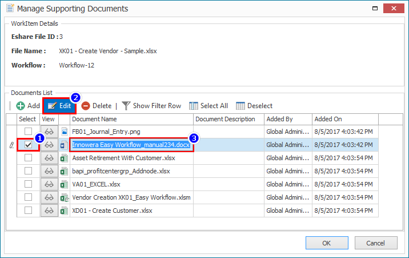Show Filter Row in documents list
This screenshot has width=409, height=258.
(151, 106)
